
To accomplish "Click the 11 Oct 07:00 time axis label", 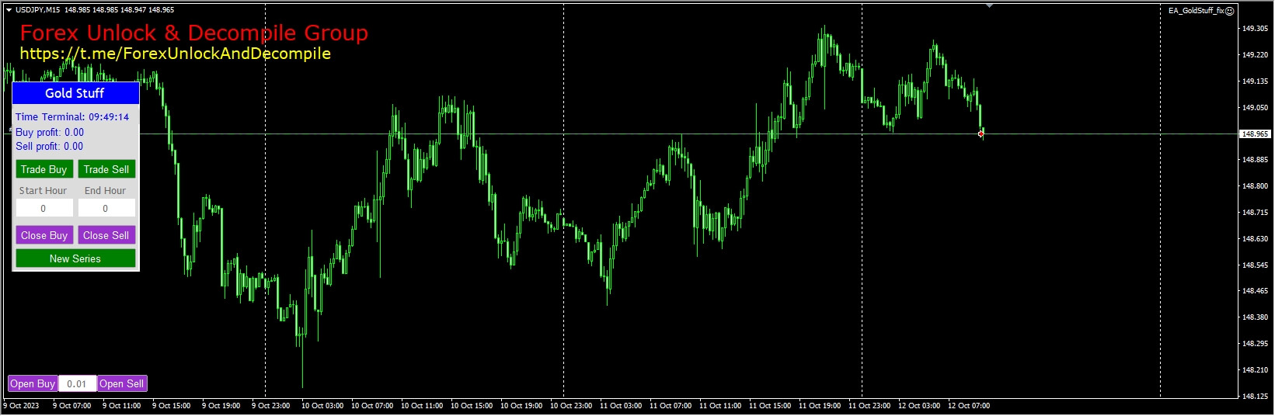I will pyautogui.click(x=671, y=406).
